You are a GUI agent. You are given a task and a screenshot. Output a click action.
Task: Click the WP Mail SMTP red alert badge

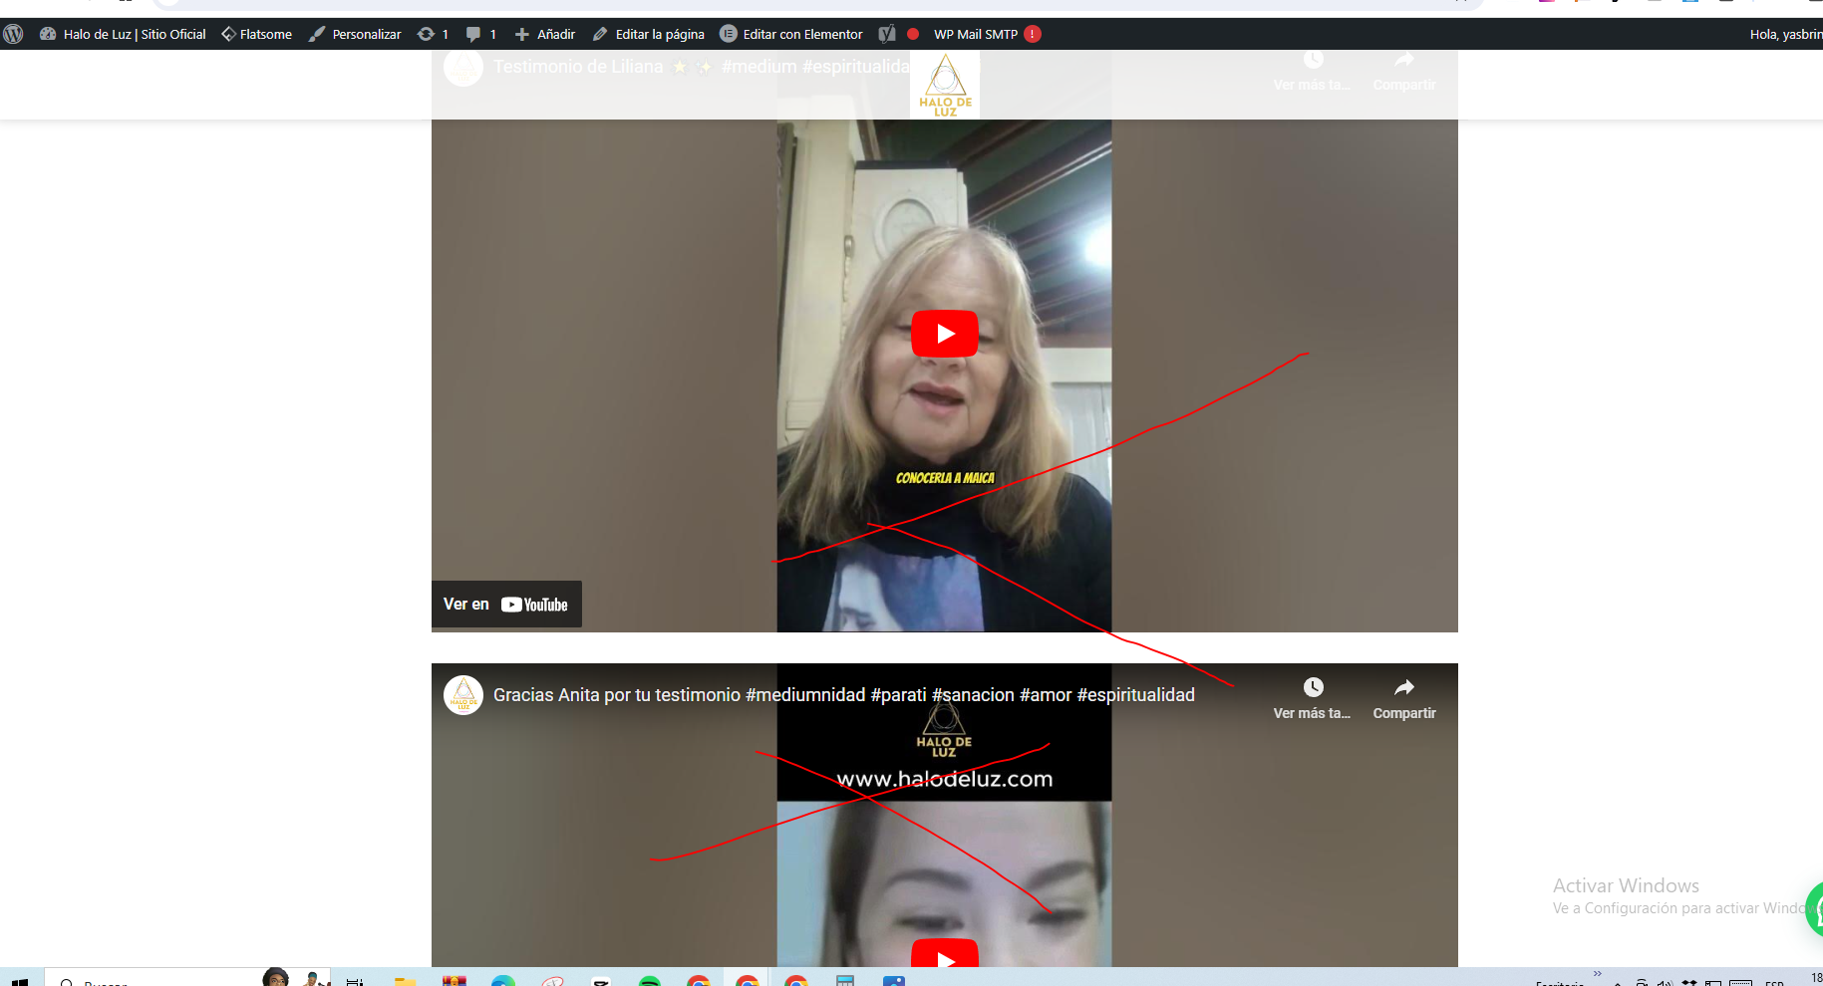[1033, 34]
